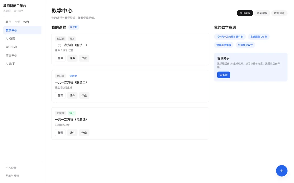Click the 吴老师·初中数学 subtitle

13,11
